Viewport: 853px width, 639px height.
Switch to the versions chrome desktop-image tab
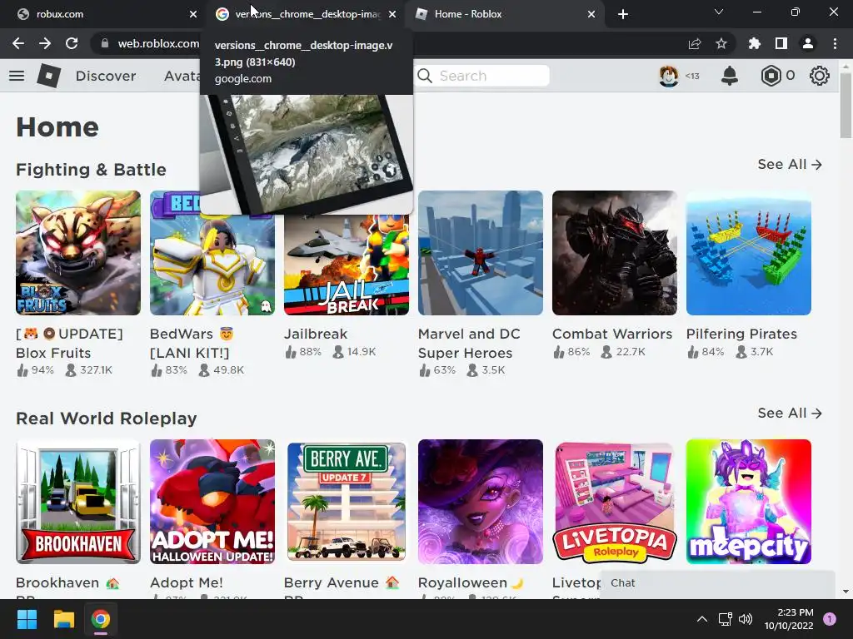pos(305,14)
